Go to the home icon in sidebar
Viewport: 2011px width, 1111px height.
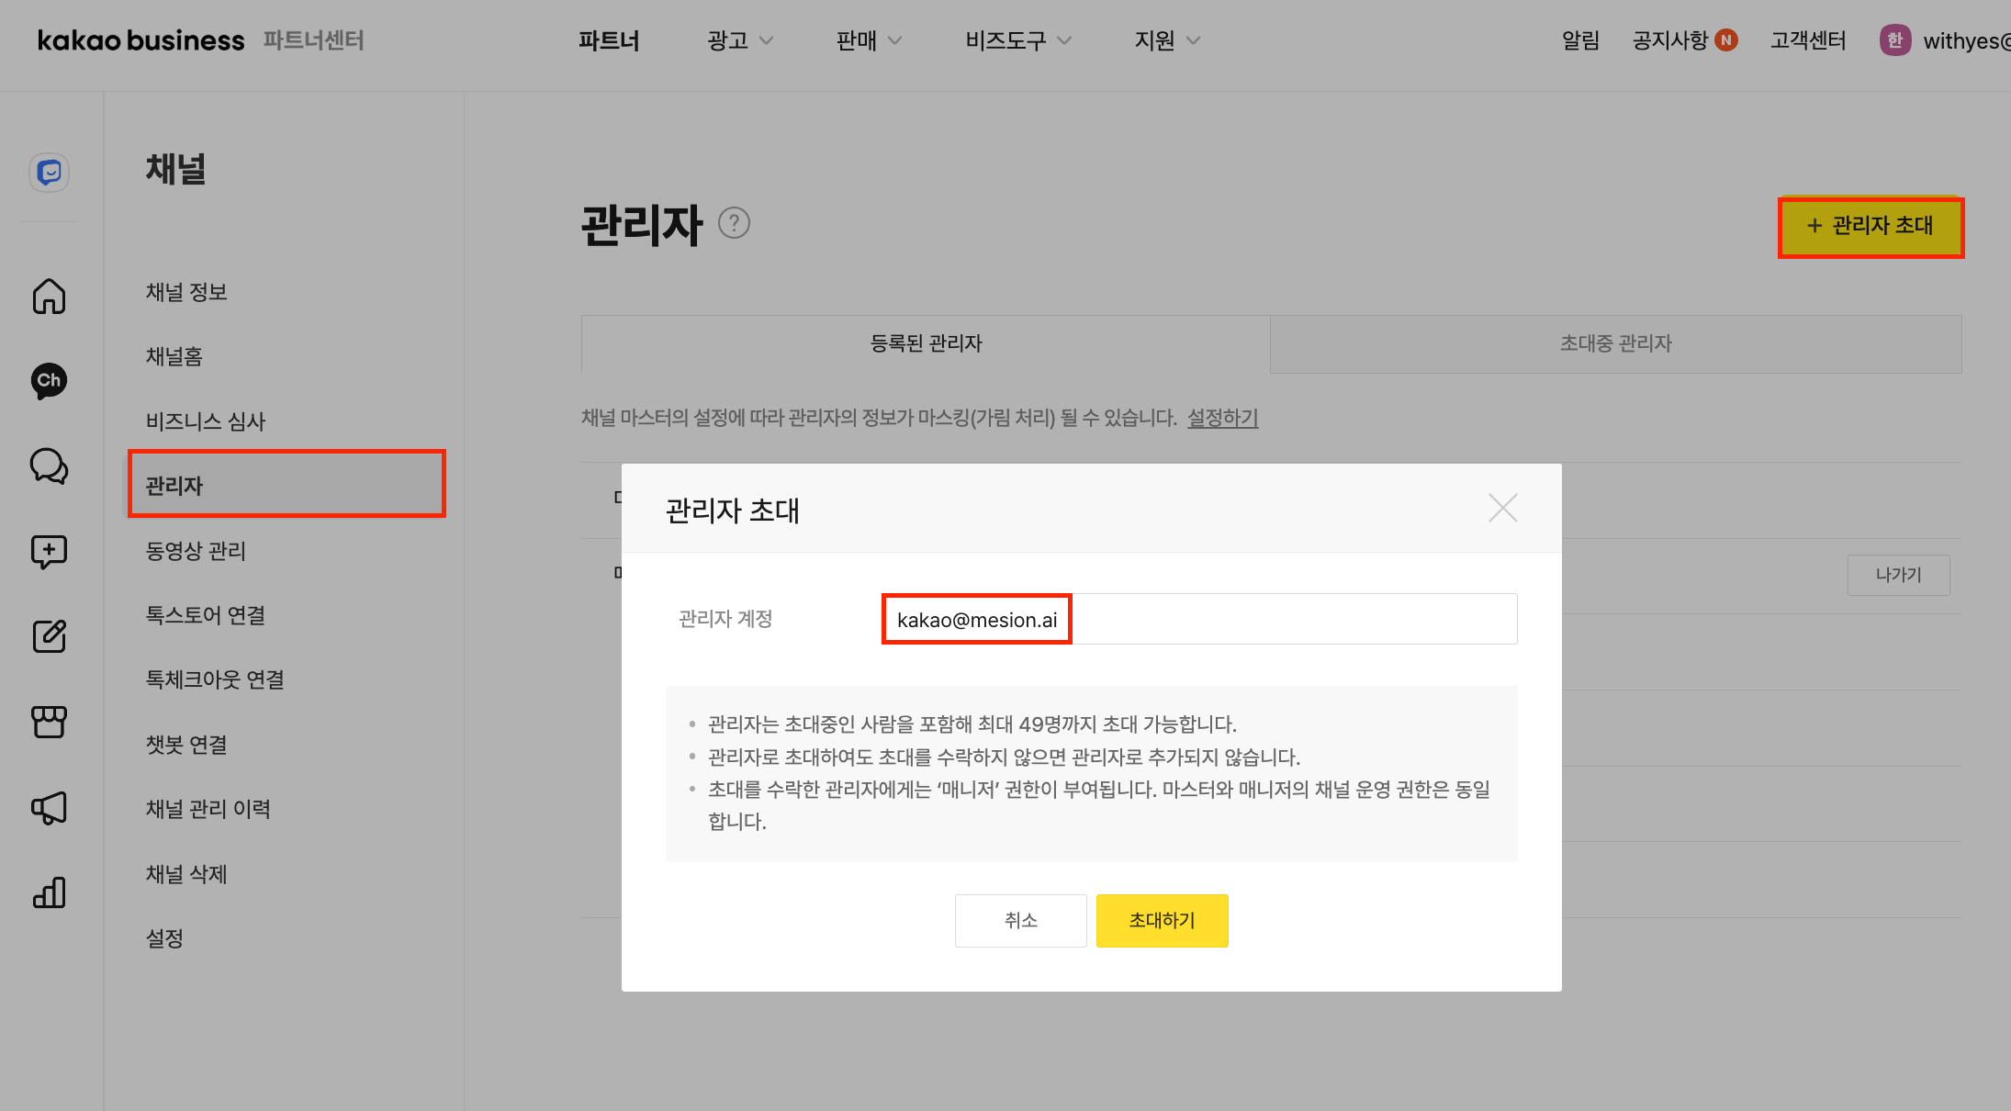pos(50,296)
